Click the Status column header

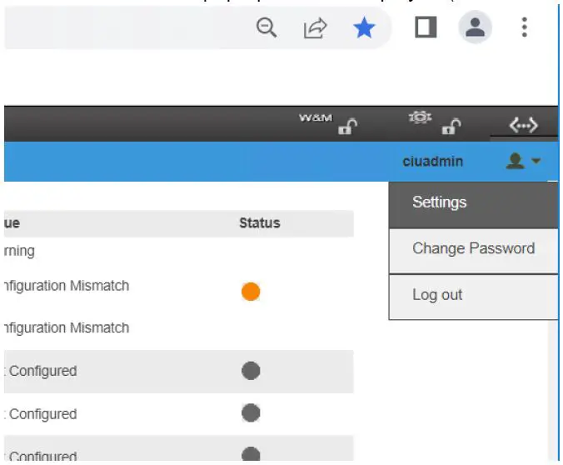coord(259,222)
